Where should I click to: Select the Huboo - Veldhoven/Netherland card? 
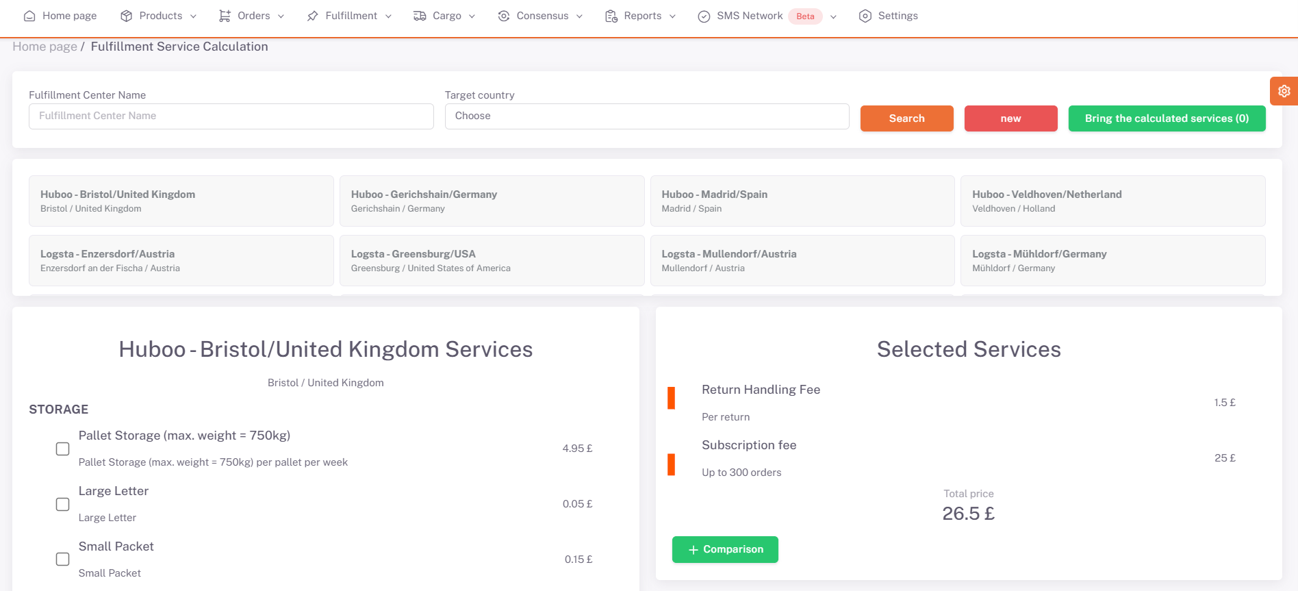tap(1113, 201)
